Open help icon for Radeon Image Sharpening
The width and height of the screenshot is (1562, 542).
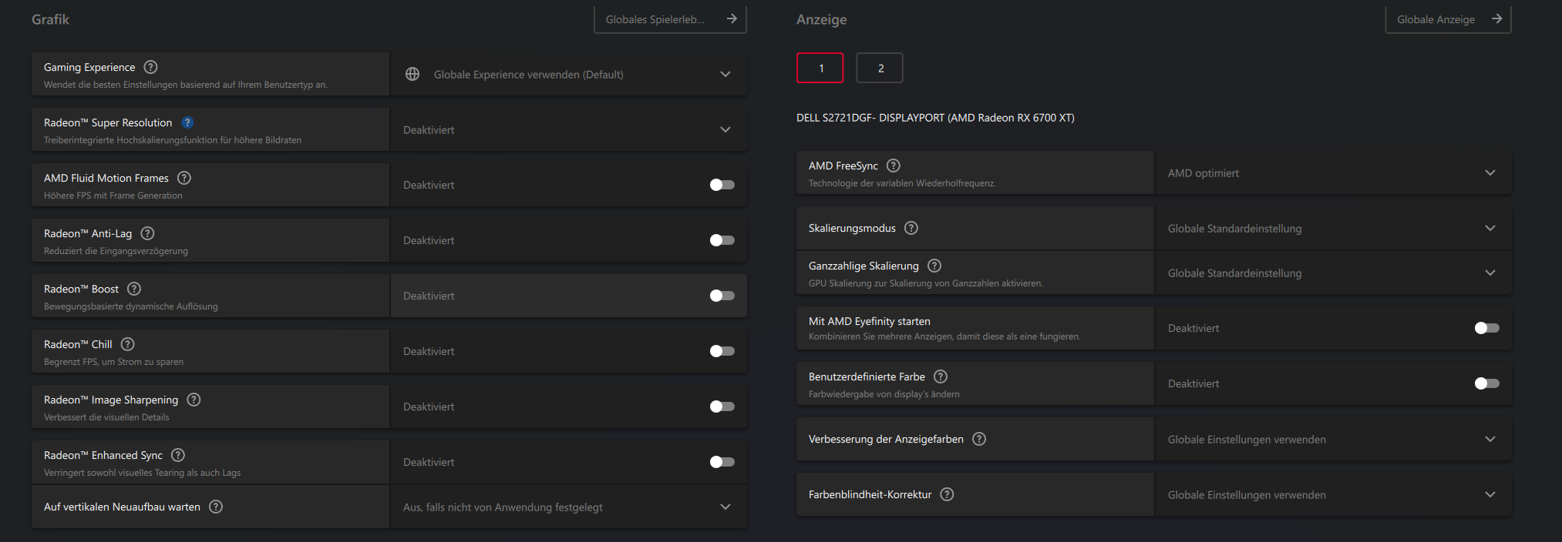click(194, 400)
